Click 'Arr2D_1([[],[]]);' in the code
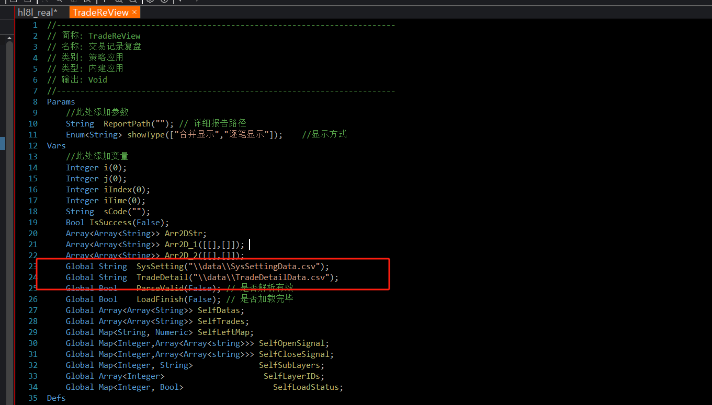 click(205, 245)
